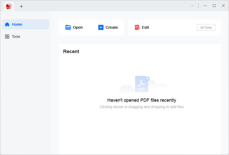Click the "Haven't opened PDF files recently" message
This screenshot has width=229, height=155.
(142, 100)
